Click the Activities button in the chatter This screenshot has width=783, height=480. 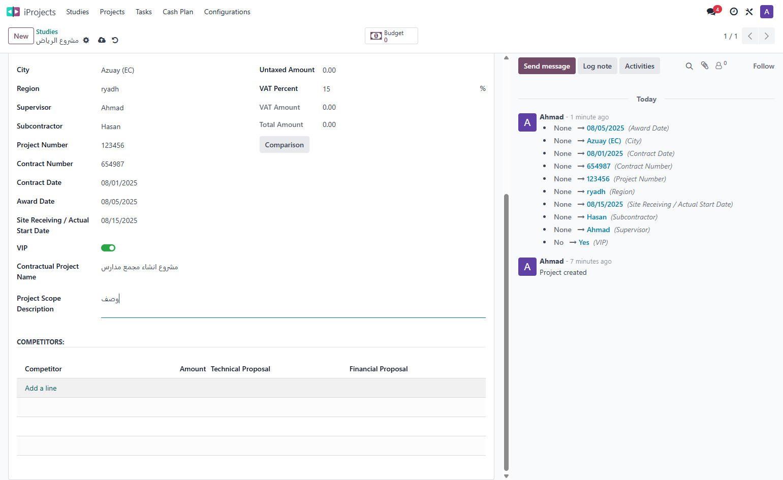[640, 66]
